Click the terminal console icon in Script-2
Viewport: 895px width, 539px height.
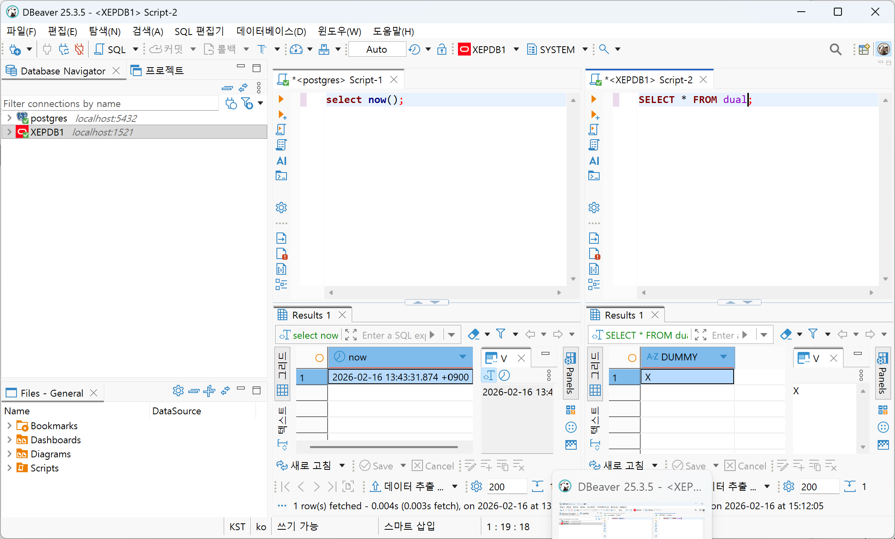coord(594,176)
